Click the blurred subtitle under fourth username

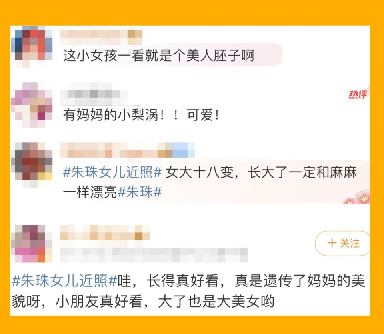[x=154, y=255]
